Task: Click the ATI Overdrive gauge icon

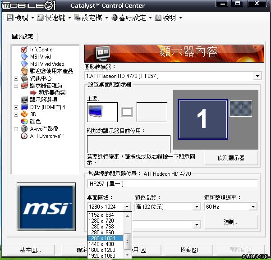Action: [24, 136]
